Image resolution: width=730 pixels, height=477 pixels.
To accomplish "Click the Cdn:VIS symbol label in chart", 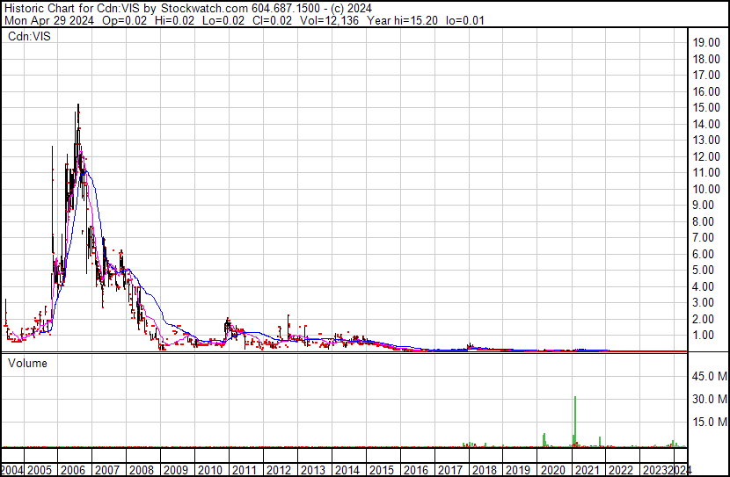I will 29,36.
